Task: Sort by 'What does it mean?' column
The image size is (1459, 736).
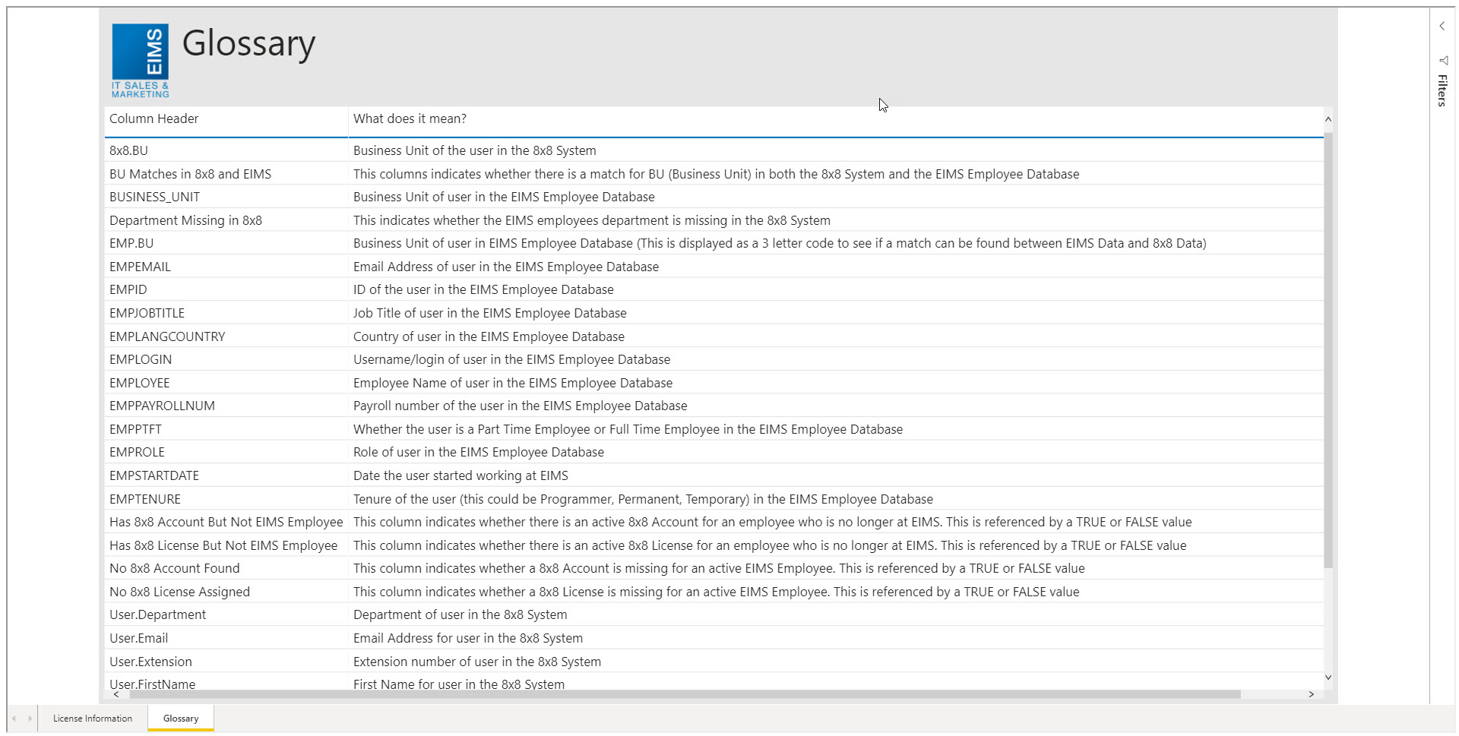Action: point(410,118)
